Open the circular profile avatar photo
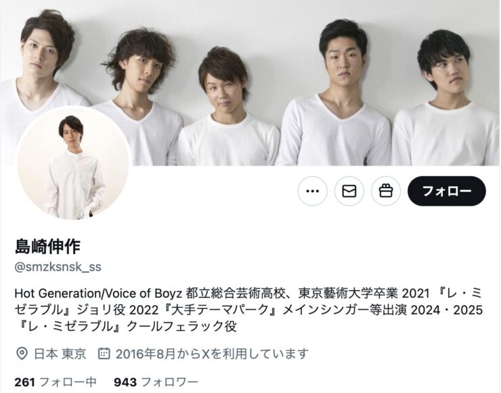The image size is (501, 393). click(74, 163)
